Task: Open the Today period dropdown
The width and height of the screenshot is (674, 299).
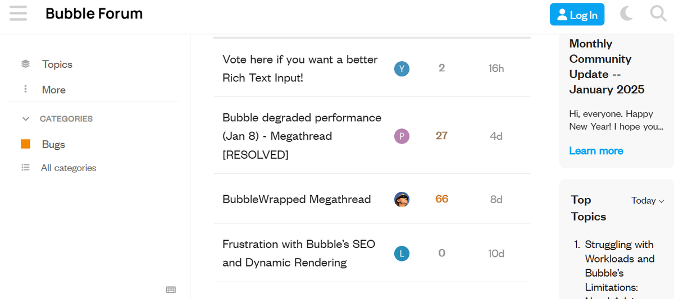Action: (648, 201)
